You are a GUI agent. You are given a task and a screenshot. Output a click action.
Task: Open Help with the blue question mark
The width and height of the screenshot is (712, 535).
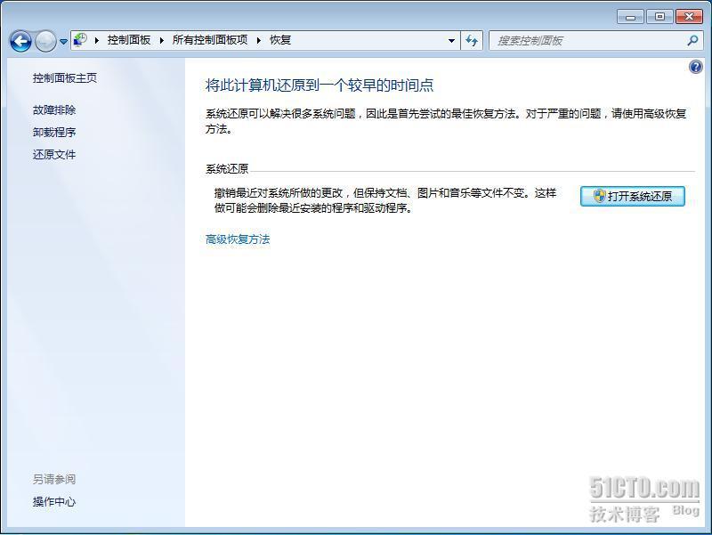pyautogui.click(x=696, y=68)
